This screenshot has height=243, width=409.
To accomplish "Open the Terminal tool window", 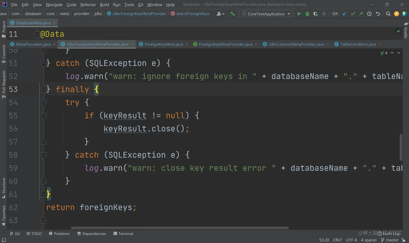I will pos(123,234).
